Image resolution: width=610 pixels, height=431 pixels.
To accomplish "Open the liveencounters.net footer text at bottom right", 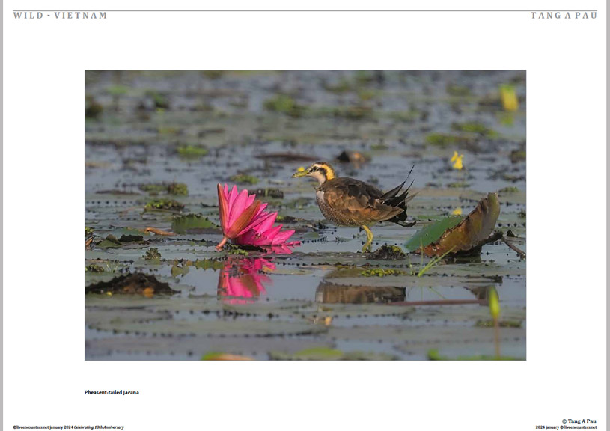I will click(x=566, y=427).
